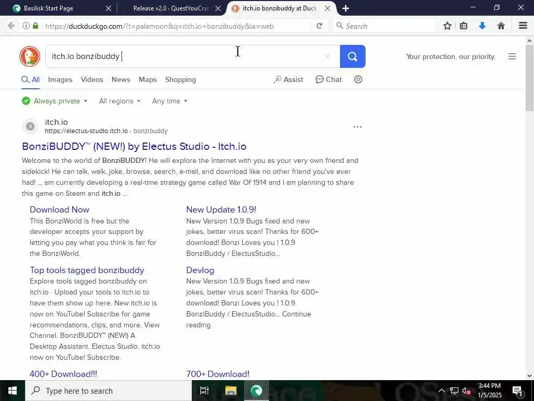Screen dimensions: 534x401
Task: Expand the Any time filter dropdown
Action: pyautogui.click(x=169, y=101)
